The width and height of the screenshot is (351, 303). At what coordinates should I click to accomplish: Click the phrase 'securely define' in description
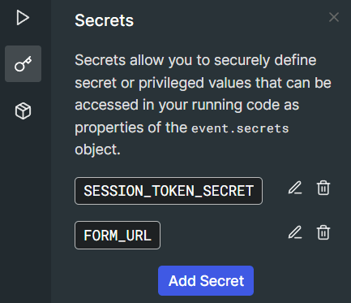[x=265, y=60]
